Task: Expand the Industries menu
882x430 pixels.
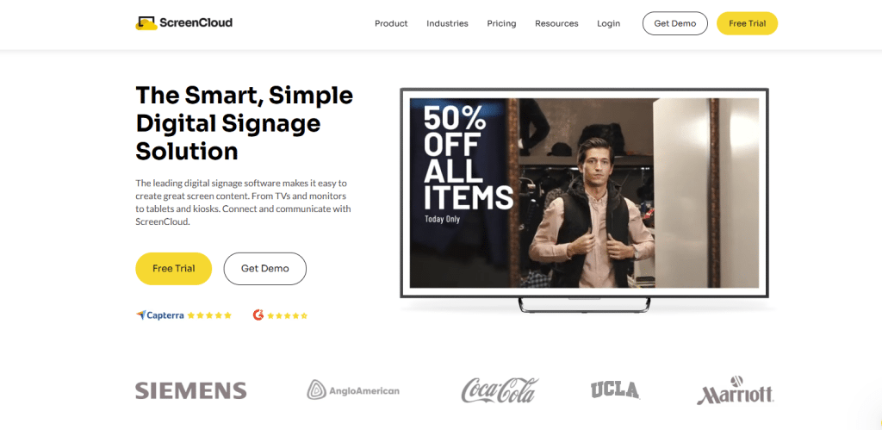Action: tap(447, 23)
